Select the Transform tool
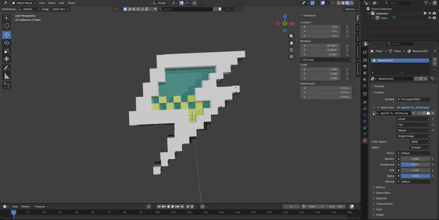Viewport: 439px width, 220px height. (x=7, y=59)
